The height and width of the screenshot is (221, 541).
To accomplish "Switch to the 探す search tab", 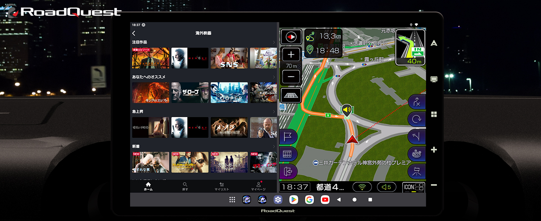I will 185,186.
